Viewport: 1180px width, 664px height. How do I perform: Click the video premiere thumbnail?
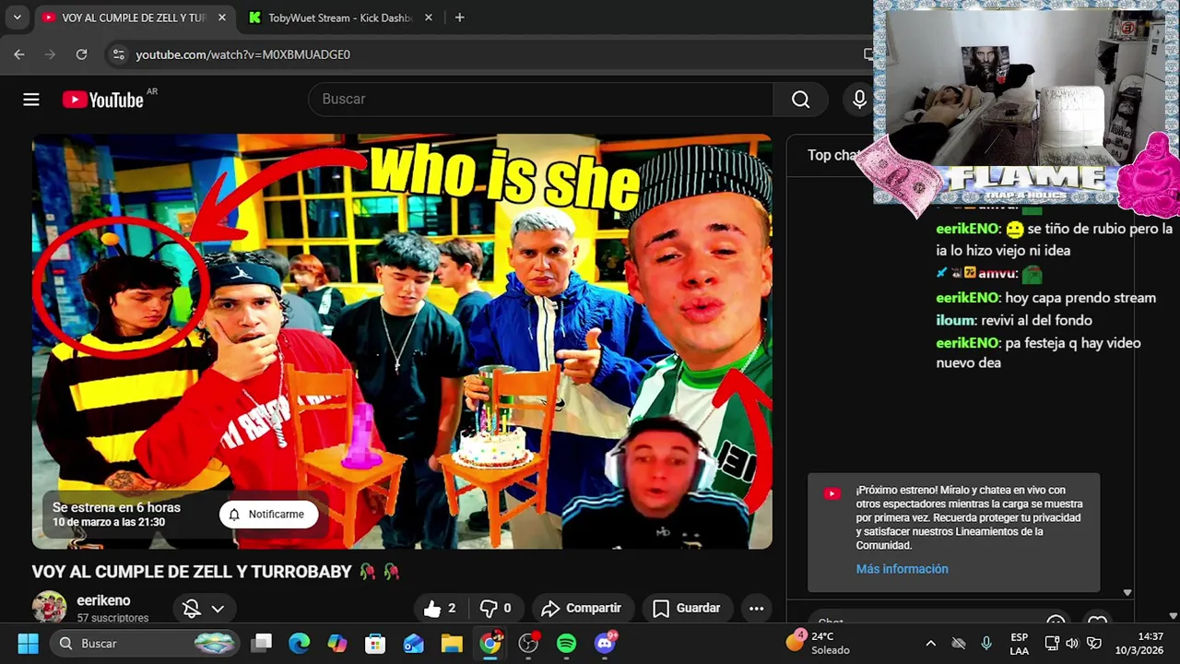402,341
